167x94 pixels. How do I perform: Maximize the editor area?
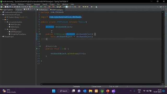point(164,9)
